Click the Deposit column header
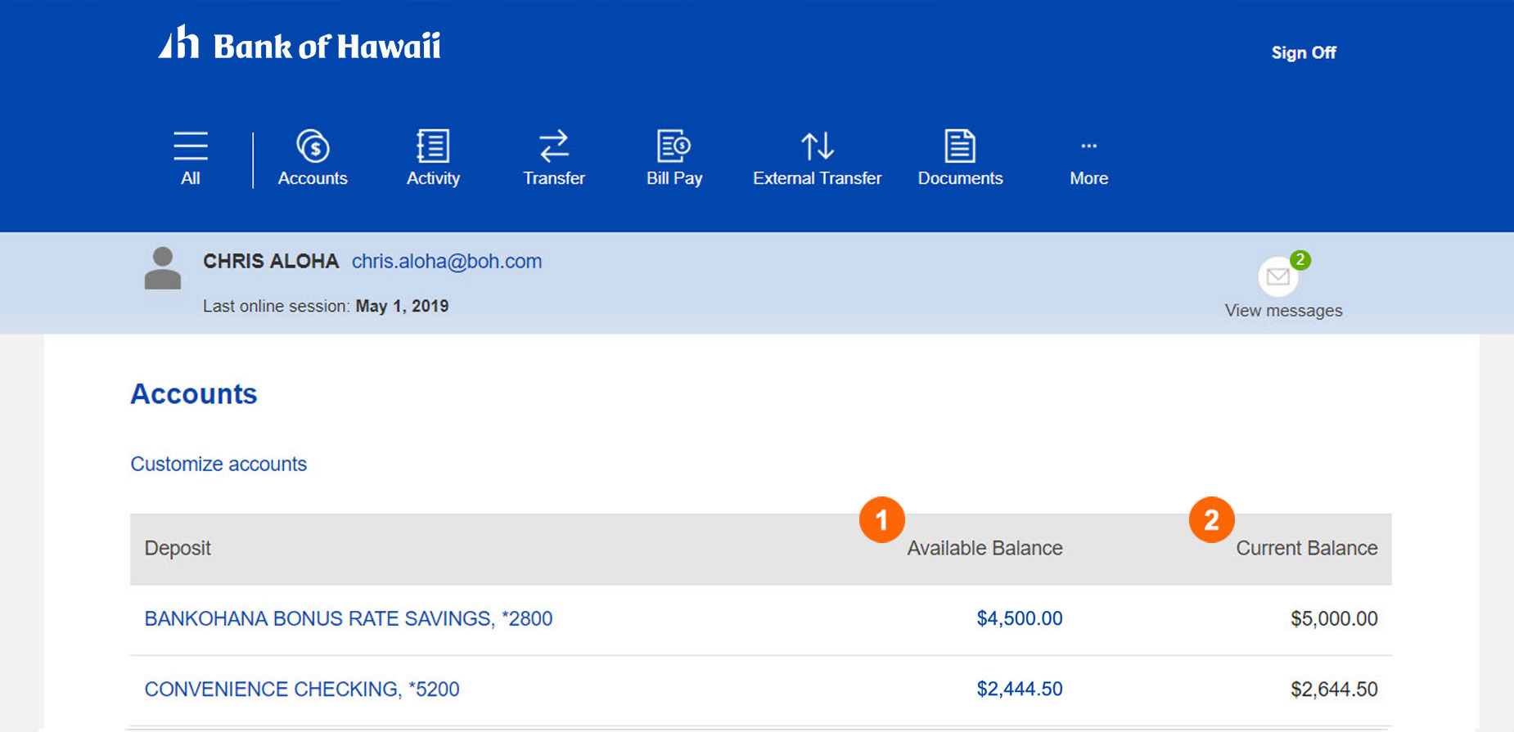The width and height of the screenshot is (1514, 732). pos(178,548)
